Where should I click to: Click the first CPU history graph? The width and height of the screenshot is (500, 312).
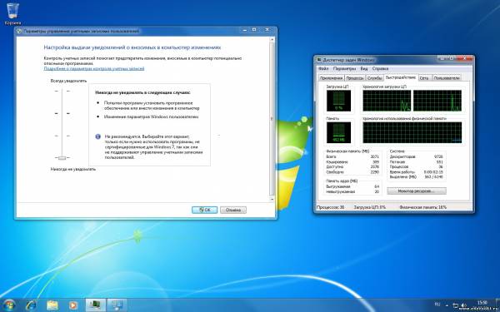point(387,101)
